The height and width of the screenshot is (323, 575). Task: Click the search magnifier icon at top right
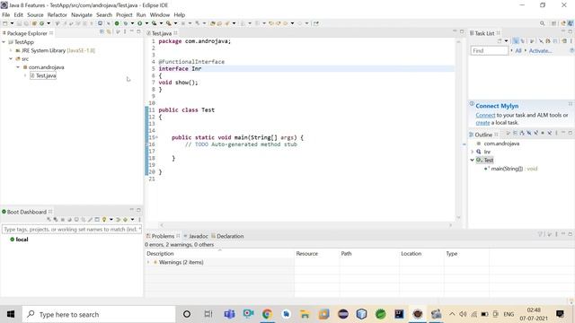point(542,23)
